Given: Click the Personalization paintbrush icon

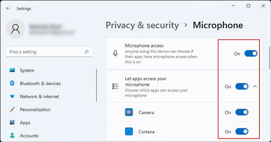Looking at the screenshot, I should click(12, 109).
